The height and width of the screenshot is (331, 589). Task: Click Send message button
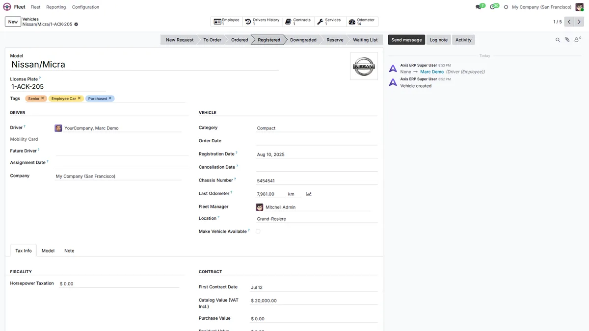[406, 40]
